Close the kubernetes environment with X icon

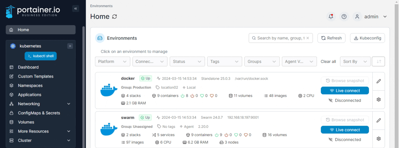click(x=70, y=46)
